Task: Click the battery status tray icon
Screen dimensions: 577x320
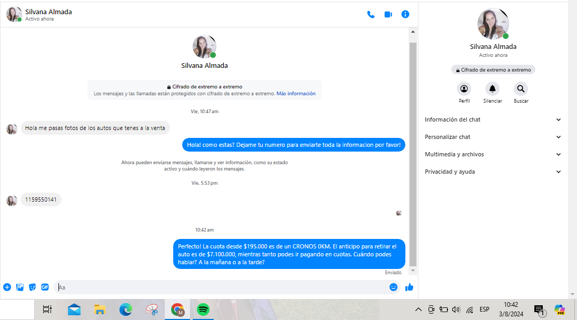Action: (443, 309)
